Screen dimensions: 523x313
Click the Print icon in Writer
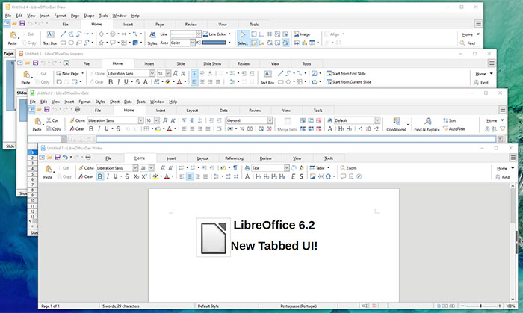(x=88, y=158)
